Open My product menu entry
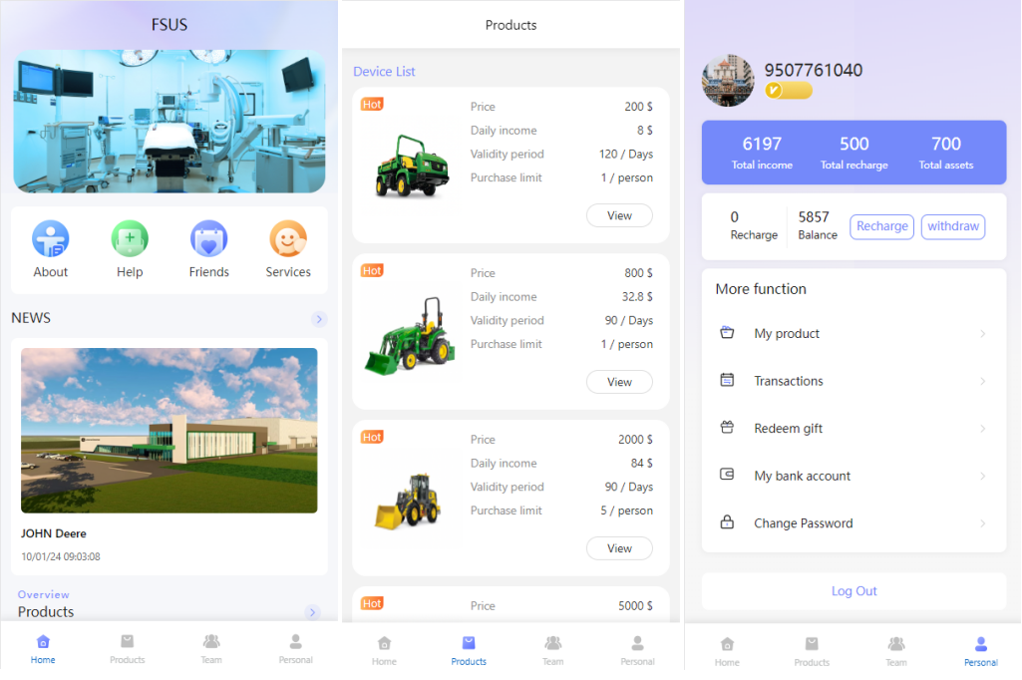 pyautogui.click(x=853, y=334)
